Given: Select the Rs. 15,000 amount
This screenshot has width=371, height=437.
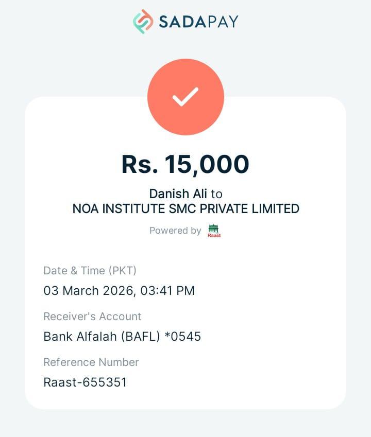Looking at the screenshot, I should (185, 164).
